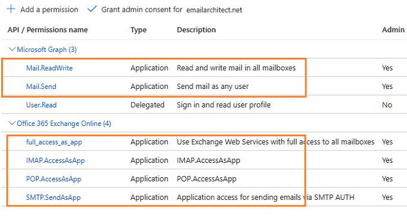
Task: Click the Application type cell for POP.AccessAsApp row
Action: pos(149,179)
